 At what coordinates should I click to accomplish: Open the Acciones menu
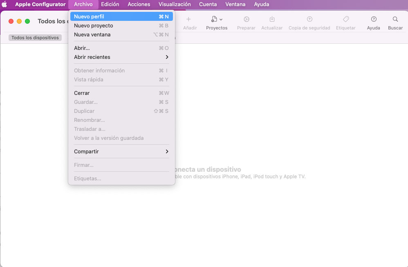click(x=139, y=4)
